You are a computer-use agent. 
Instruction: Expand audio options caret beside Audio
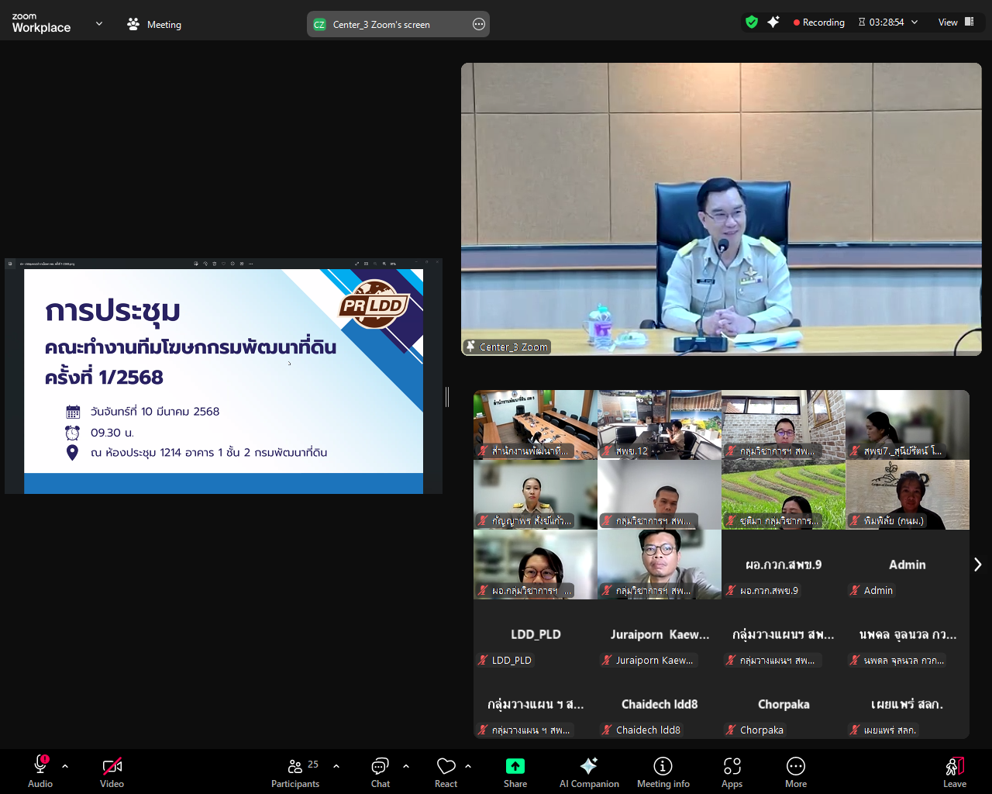point(65,766)
